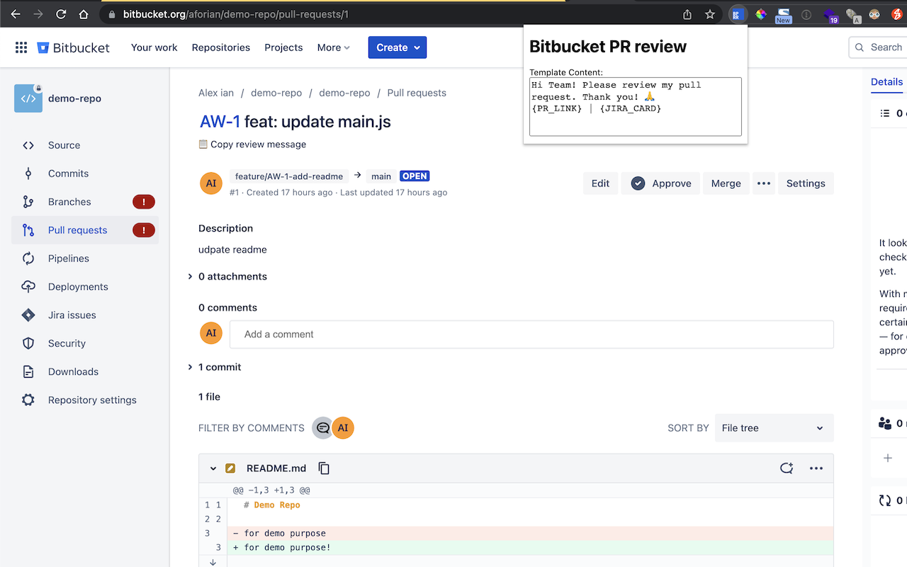Image resolution: width=907 pixels, height=567 pixels.
Task: Open the AW-1 Jira issue link
Action: pyautogui.click(x=220, y=121)
